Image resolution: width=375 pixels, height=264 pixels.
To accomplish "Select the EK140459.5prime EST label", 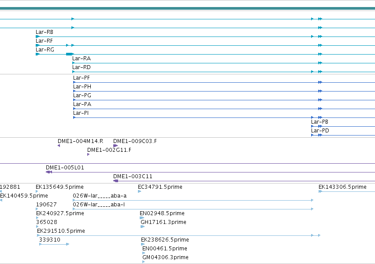I will [x=24, y=196].
